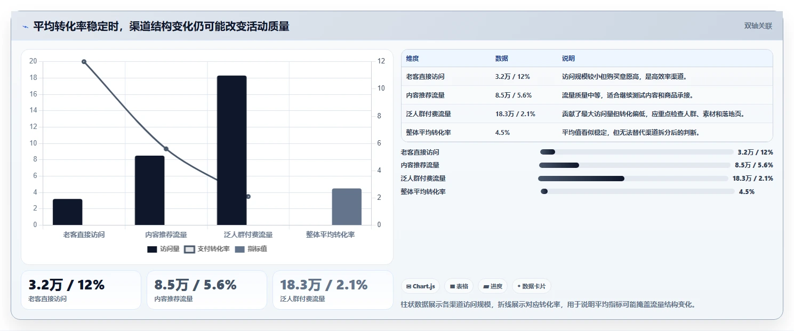Open the 8.5万 / 5.6% data card
This screenshot has width=794, height=331.
(x=207, y=290)
